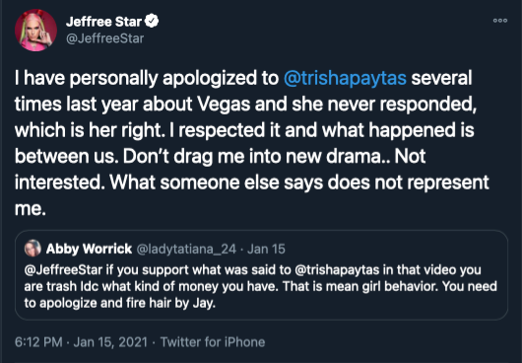Image resolution: width=522 pixels, height=363 pixels.
Task: Open Jeffree Star's profile picture
Action: [35, 30]
